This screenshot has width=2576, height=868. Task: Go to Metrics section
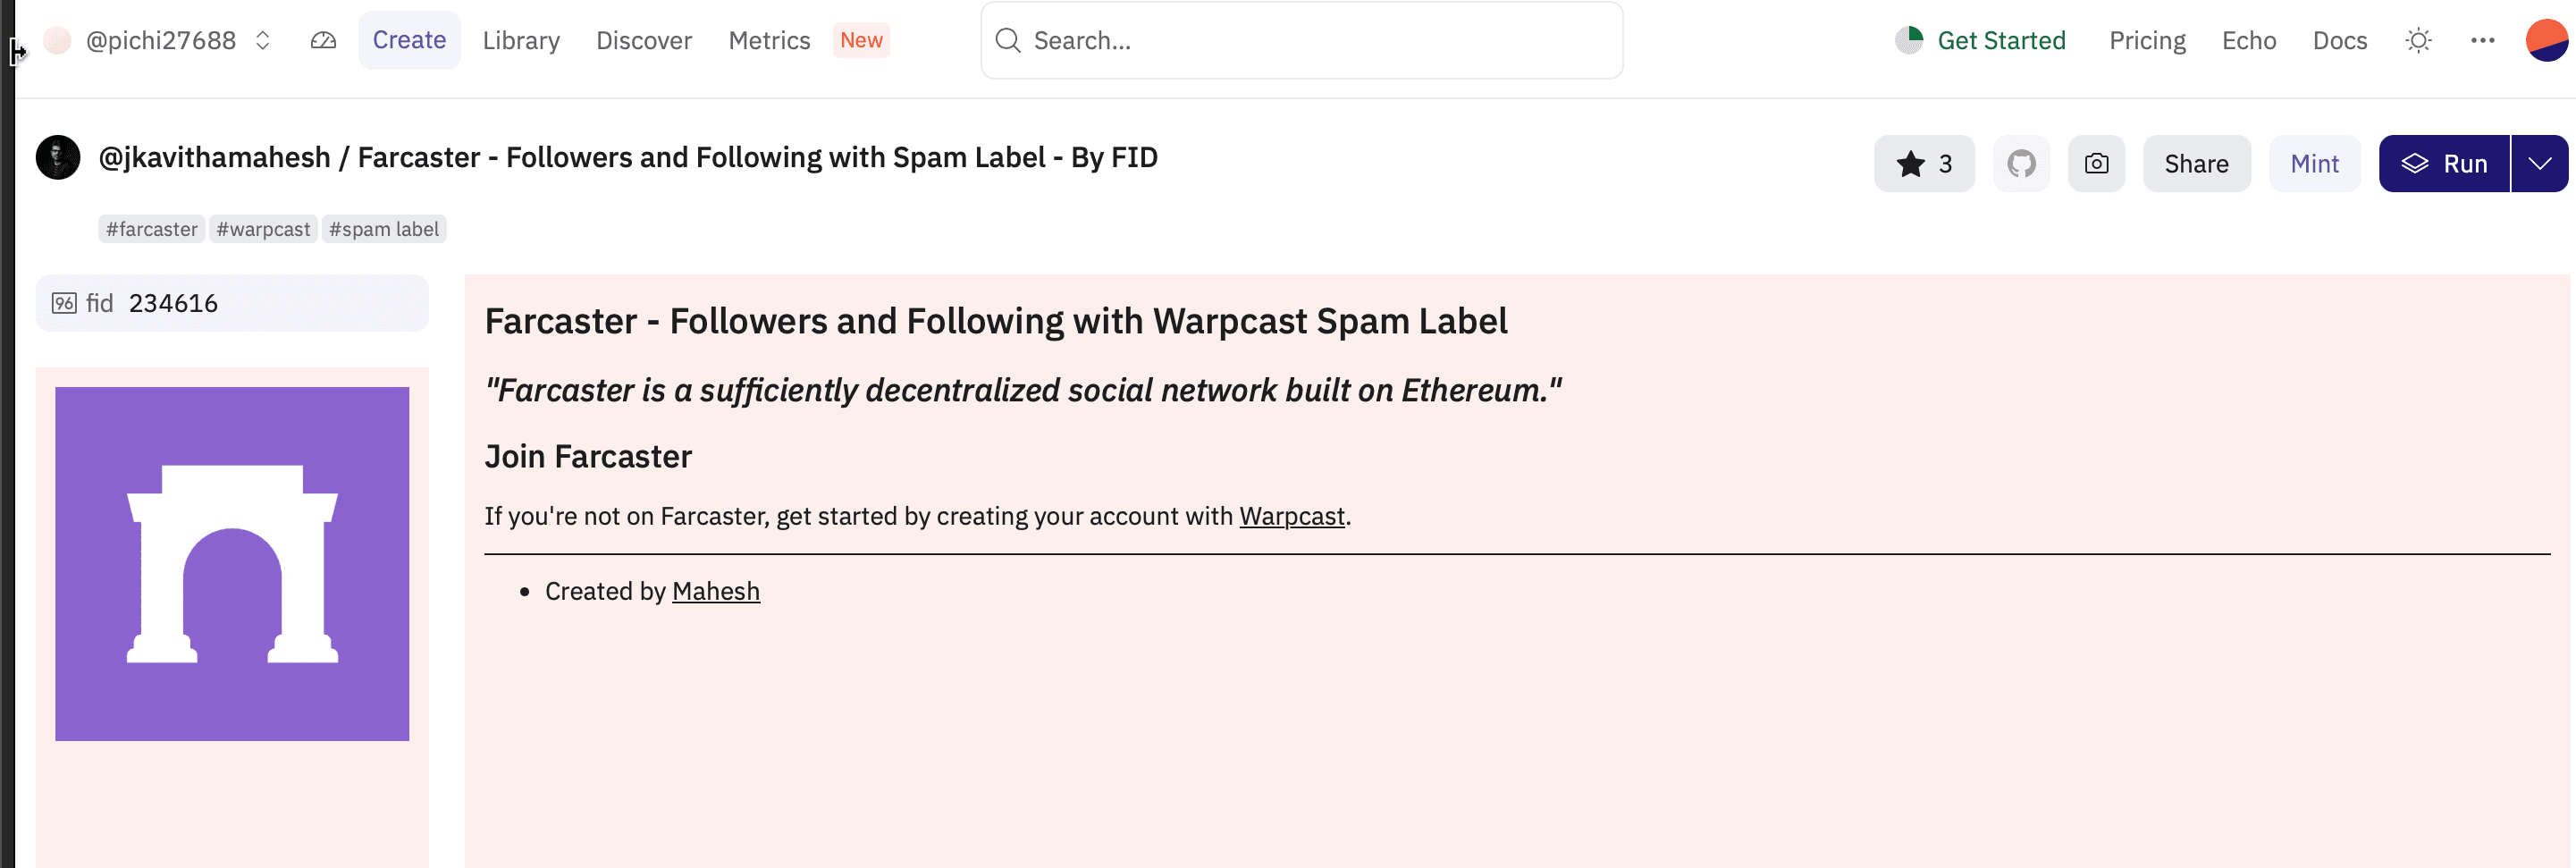tap(769, 40)
